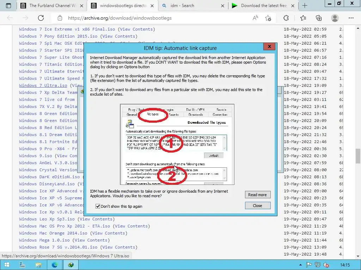This screenshot has height=270, width=361.
Task: Open Windows 7 Ice Extreme v1 x86 Final.iso link
Action: pos(67,29)
